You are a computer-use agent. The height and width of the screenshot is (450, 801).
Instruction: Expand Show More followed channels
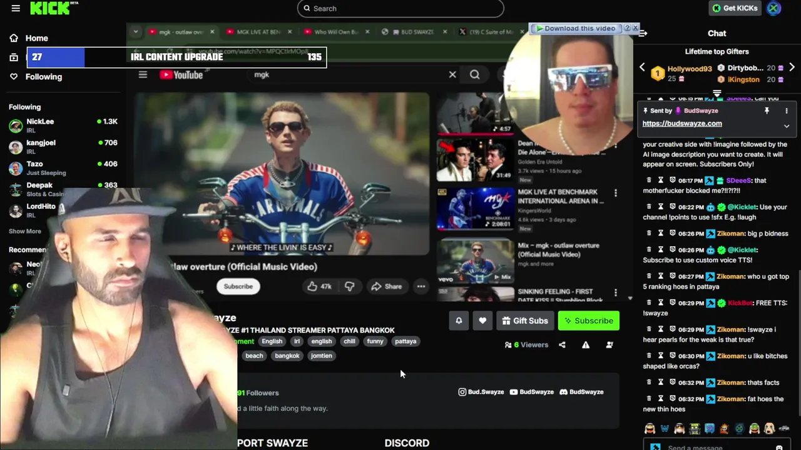pos(25,231)
